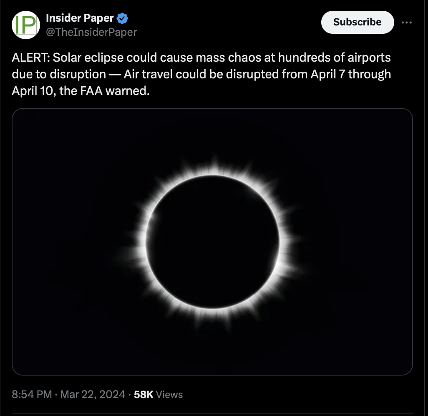Open the three-dot more options menu

(406, 23)
